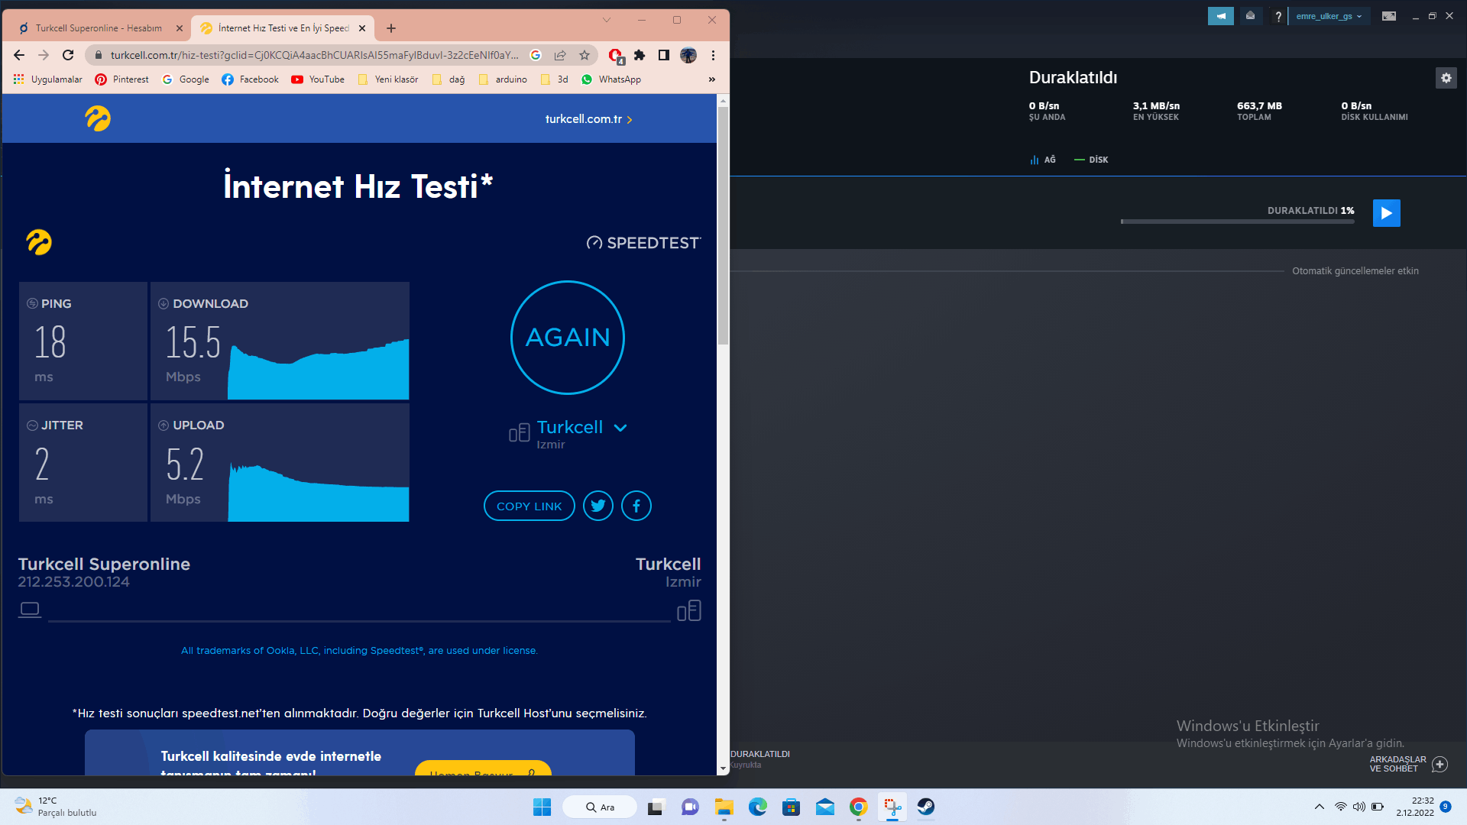Click Steam download progress bar
The image size is (1467, 825).
(1238, 222)
